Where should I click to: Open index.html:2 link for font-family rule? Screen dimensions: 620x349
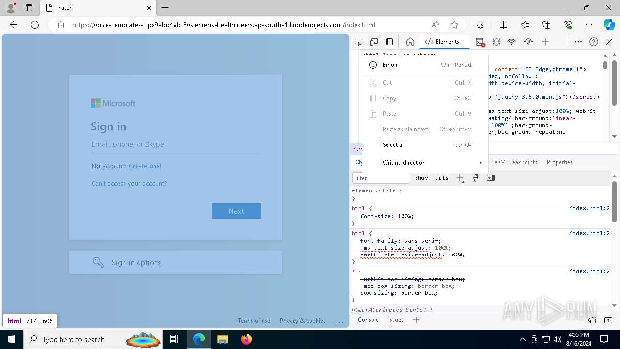(x=589, y=233)
